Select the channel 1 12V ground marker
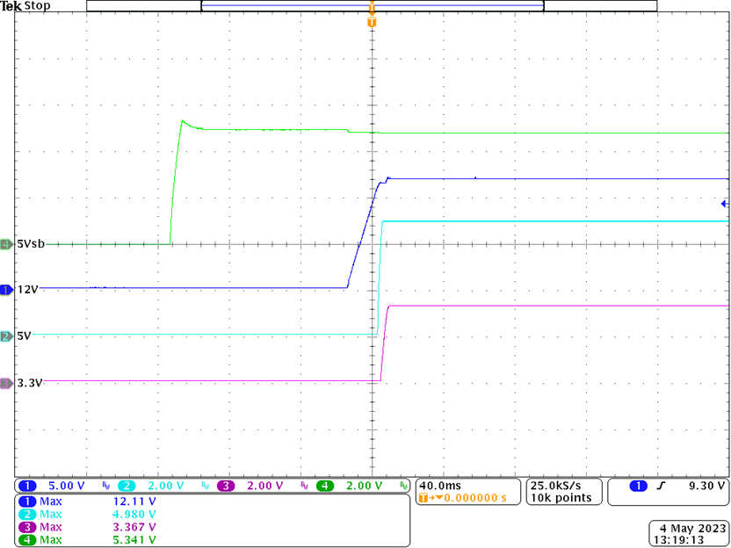Image resolution: width=731 pixels, height=548 pixels. pyautogui.click(x=6, y=289)
